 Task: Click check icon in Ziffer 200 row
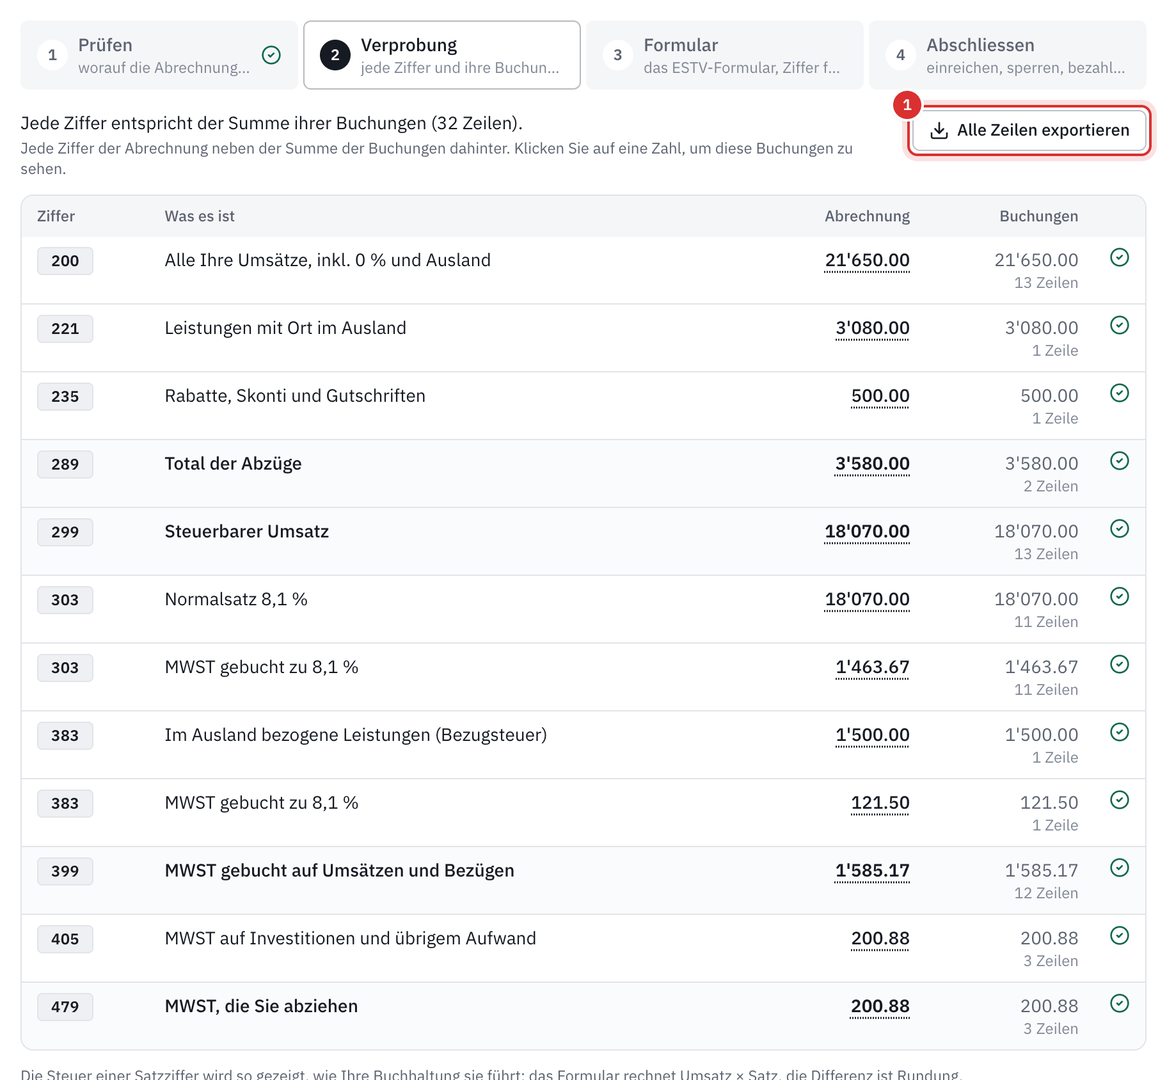click(1119, 257)
